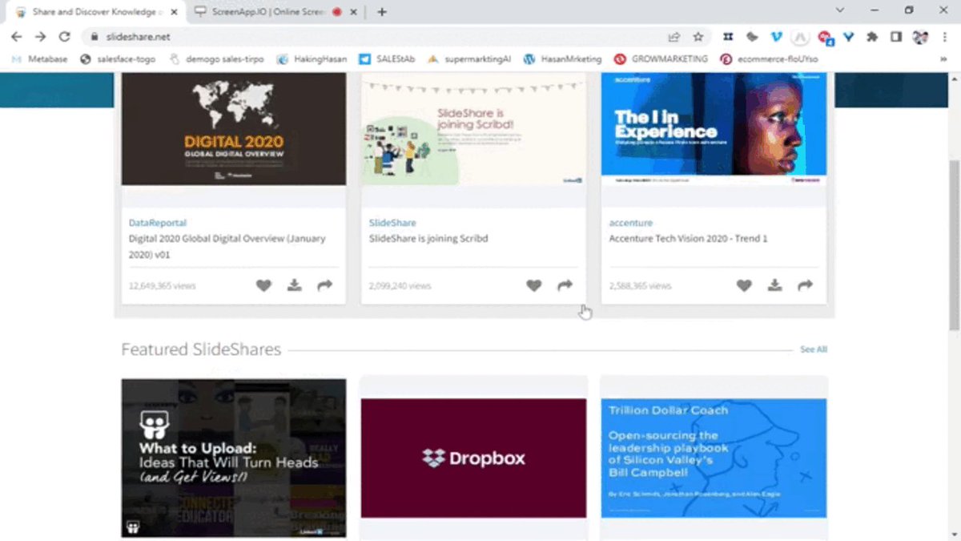Open Digital 2020 Global Digital Overview title link
This screenshot has width=961, height=541.
(227, 246)
